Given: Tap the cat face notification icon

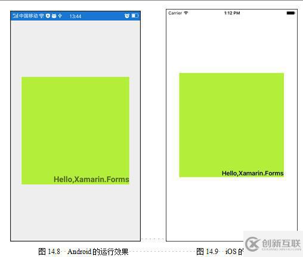Looking at the screenshot, I should [54, 16].
